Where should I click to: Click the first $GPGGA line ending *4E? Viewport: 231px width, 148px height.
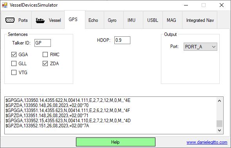tap(68, 100)
